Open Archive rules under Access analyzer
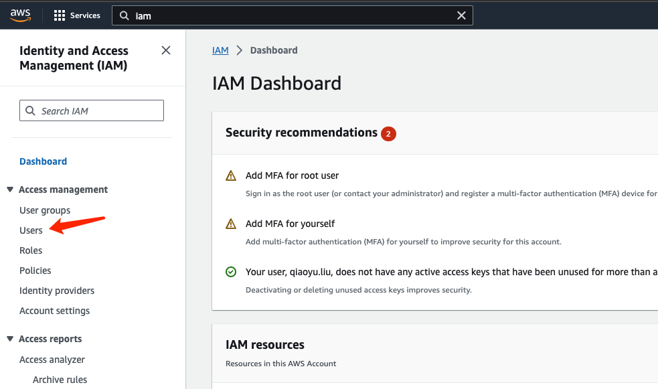The image size is (658, 389). coord(60,380)
